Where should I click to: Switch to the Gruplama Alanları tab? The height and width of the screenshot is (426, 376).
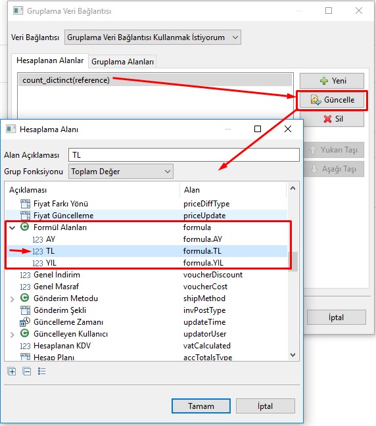click(x=122, y=62)
